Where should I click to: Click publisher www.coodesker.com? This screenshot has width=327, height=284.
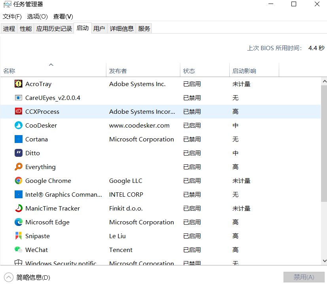[139, 126]
